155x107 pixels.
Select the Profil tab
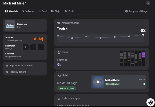(x=69, y=11)
